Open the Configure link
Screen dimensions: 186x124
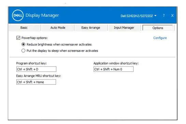pos(160,38)
